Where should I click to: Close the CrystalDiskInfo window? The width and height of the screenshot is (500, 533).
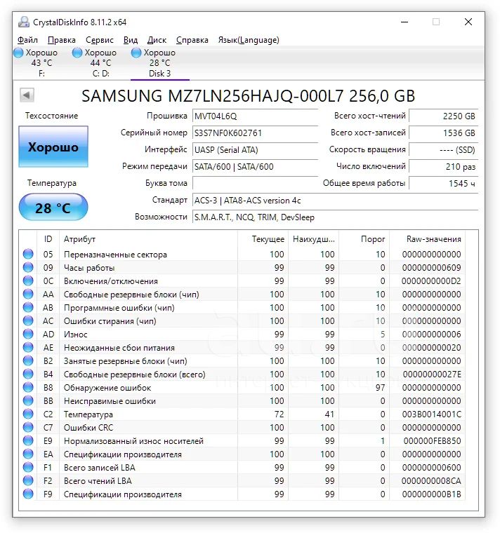[468, 22]
